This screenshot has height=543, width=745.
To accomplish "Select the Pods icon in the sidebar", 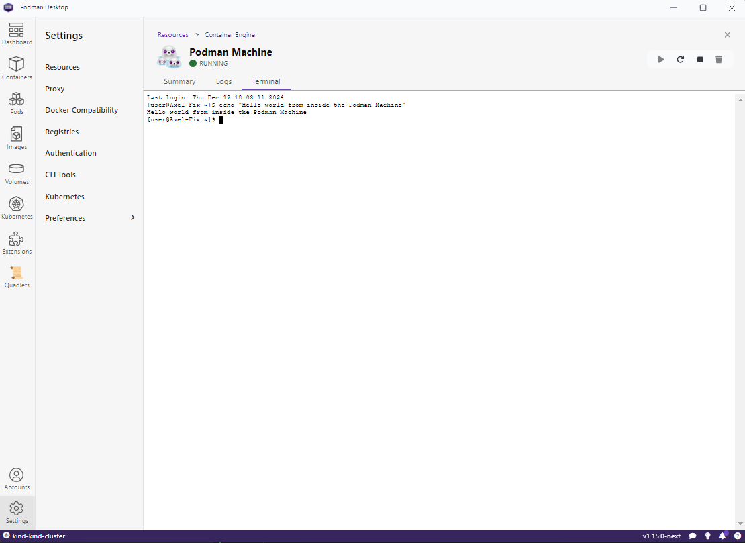I will coord(17,101).
